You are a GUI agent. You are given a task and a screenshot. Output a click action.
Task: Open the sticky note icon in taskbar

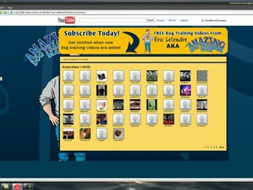coord(6,186)
